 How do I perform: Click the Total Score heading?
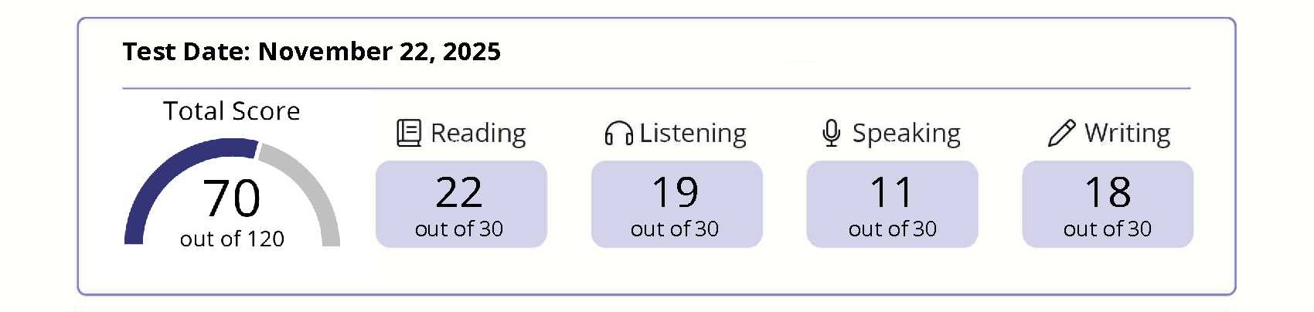click(231, 111)
